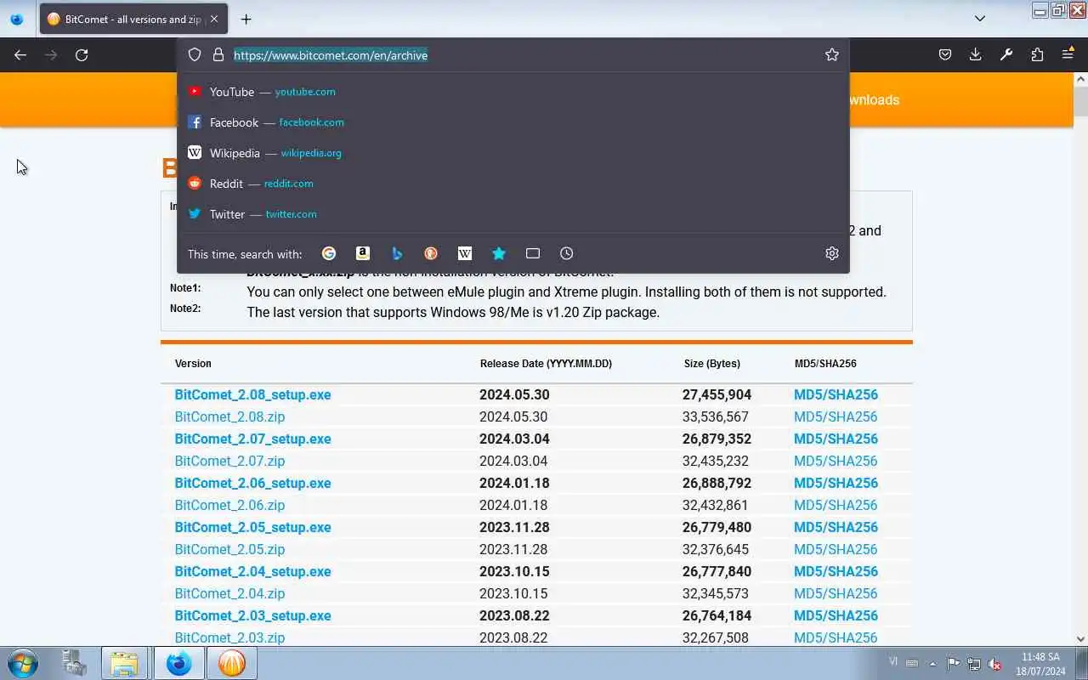This screenshot has width=1088, height=680.
Task: Open MD5/SHA256 for BitComet_2.07.zip
Action: pyautogui.click(x=836, y=461)
